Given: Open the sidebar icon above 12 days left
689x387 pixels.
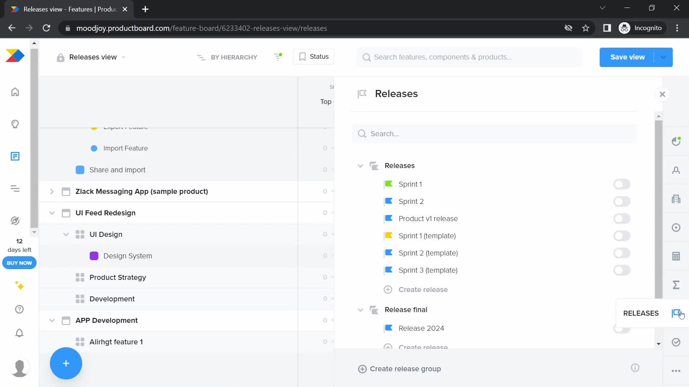Looking at the screenshot, I should click(15, 221).
